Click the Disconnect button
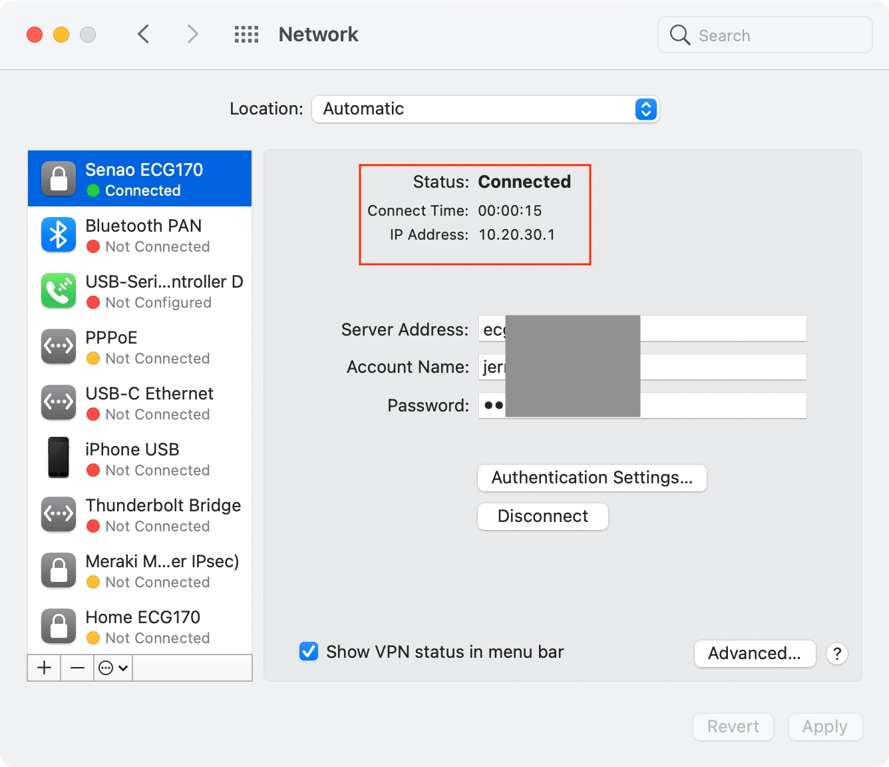 pos(542,517)
